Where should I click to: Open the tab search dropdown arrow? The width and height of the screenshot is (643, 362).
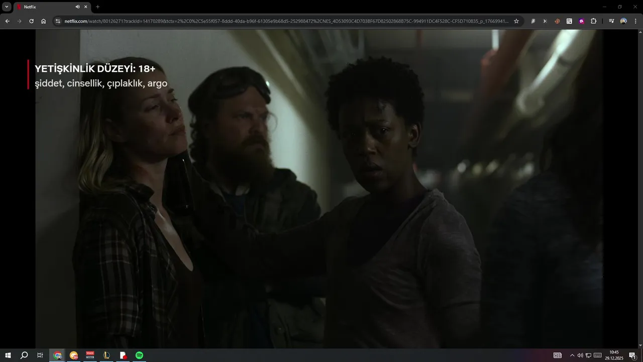(7, 7)
